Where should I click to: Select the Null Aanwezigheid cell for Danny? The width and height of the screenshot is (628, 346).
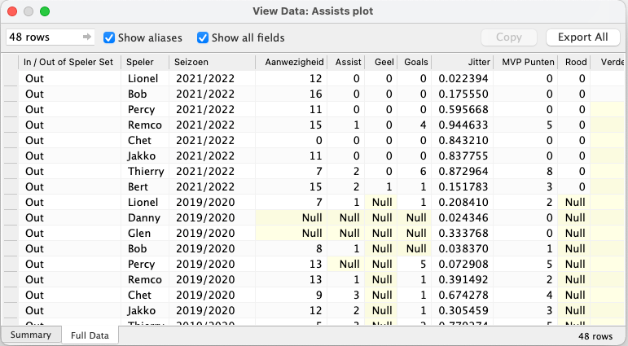click(x=291, y=217)
